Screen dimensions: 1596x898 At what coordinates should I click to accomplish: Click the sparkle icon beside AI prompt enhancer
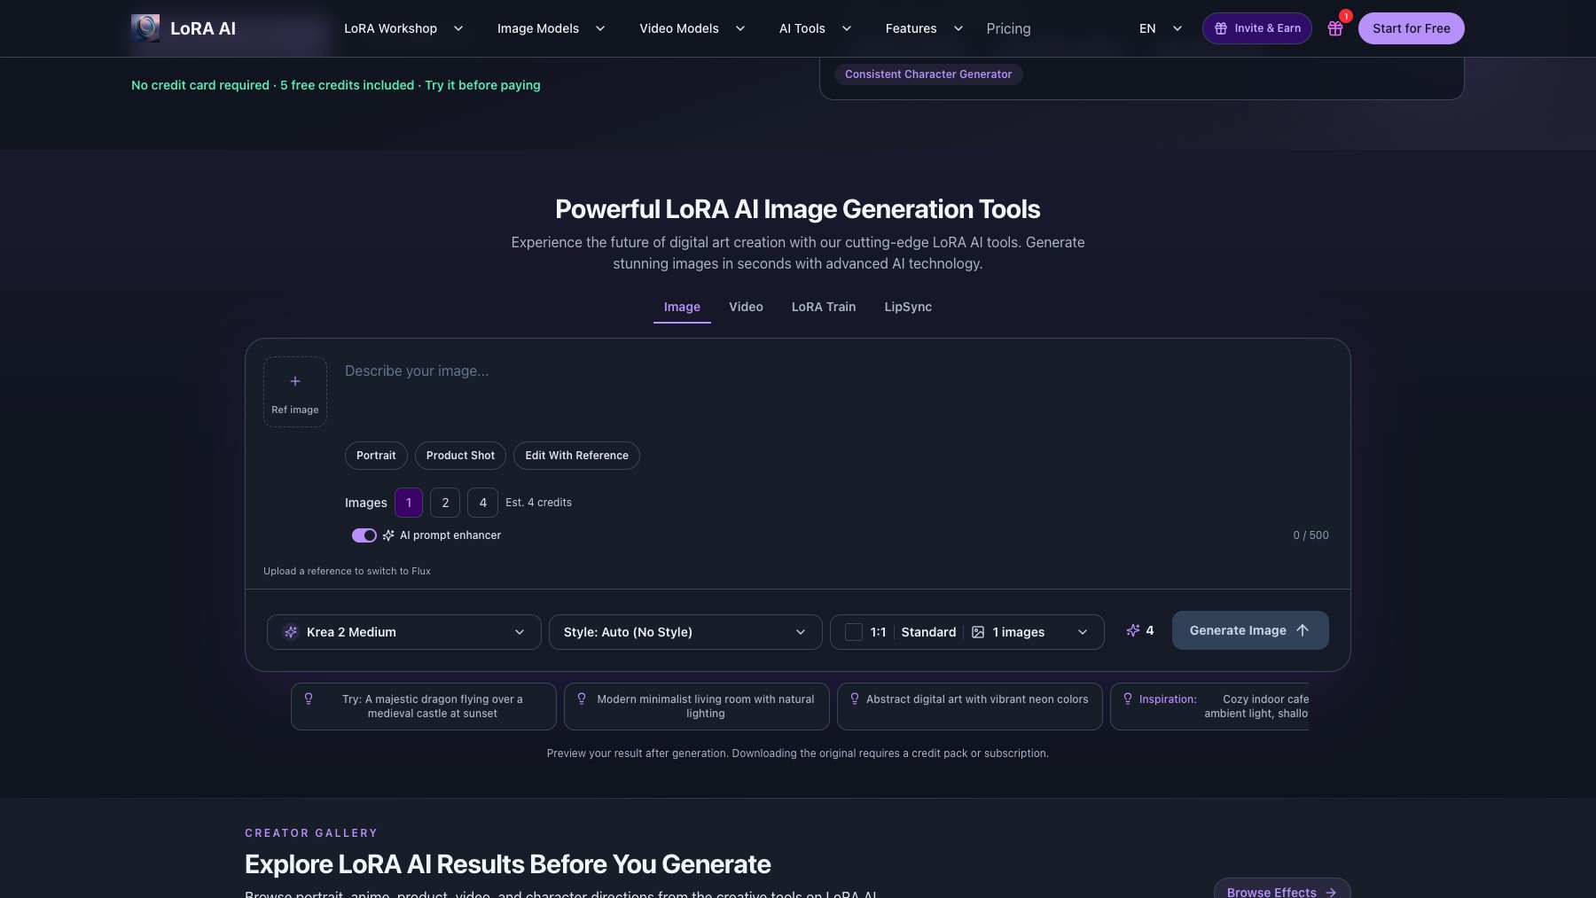coord(388,535)
